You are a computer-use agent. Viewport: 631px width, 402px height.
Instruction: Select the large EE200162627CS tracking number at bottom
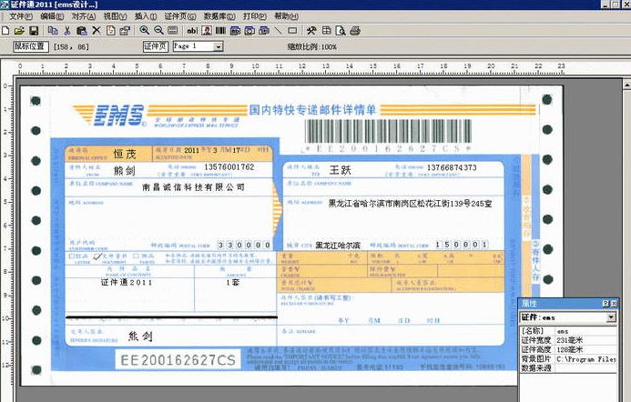coord(178,360)
